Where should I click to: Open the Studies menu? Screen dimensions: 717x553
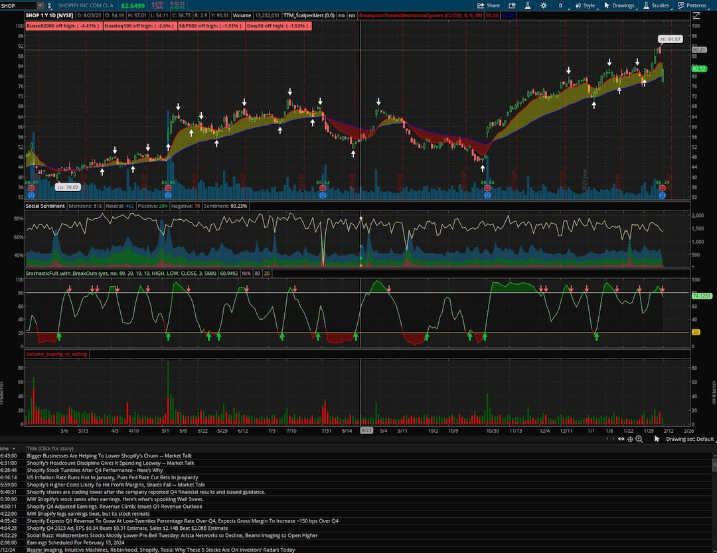[661, 5]
